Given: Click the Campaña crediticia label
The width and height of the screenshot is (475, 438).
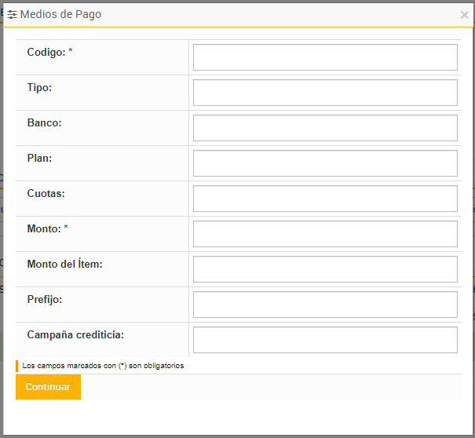Looking at the screenshot, I should pyautogui.click(x=75, y=334).
